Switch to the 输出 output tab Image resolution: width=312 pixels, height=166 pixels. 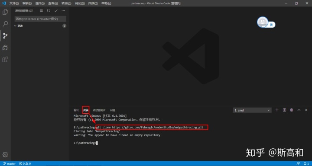click(x=76, y=110)
